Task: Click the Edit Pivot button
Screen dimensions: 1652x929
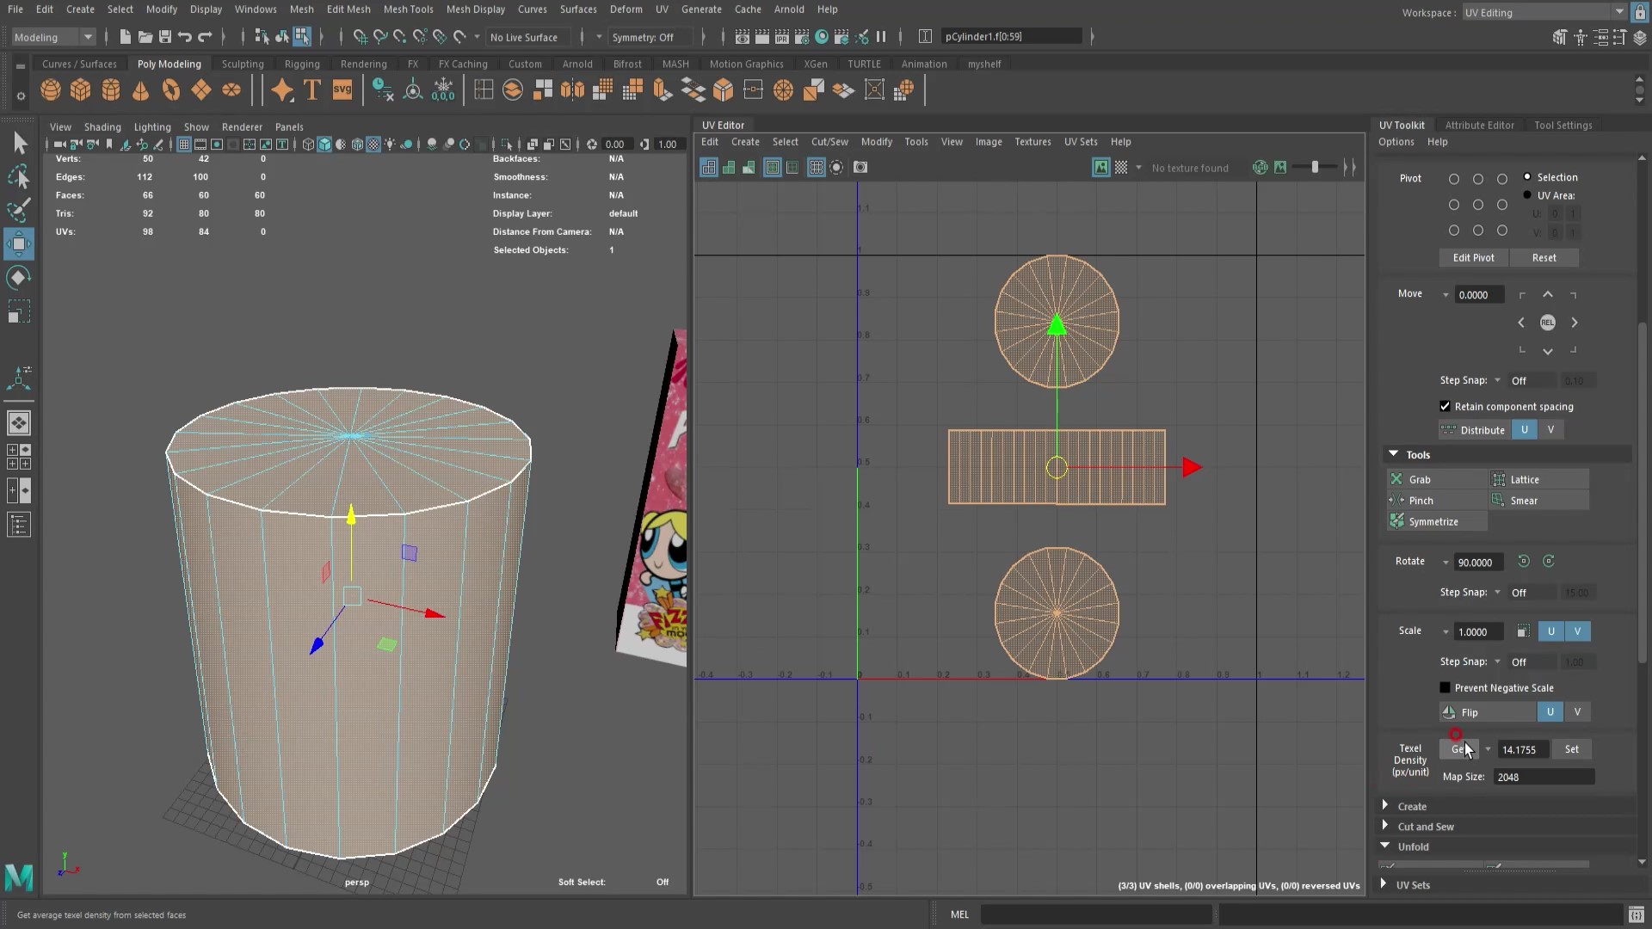Action: click(x=1473, y=257)
